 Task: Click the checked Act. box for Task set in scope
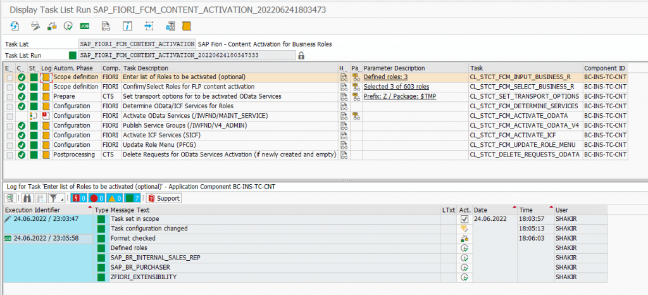tap(464, 218)
